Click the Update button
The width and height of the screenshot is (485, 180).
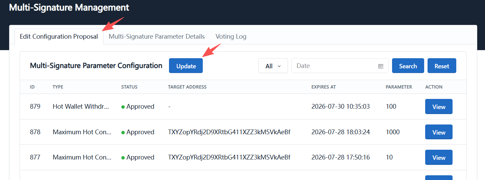click(x=186, y=66)
